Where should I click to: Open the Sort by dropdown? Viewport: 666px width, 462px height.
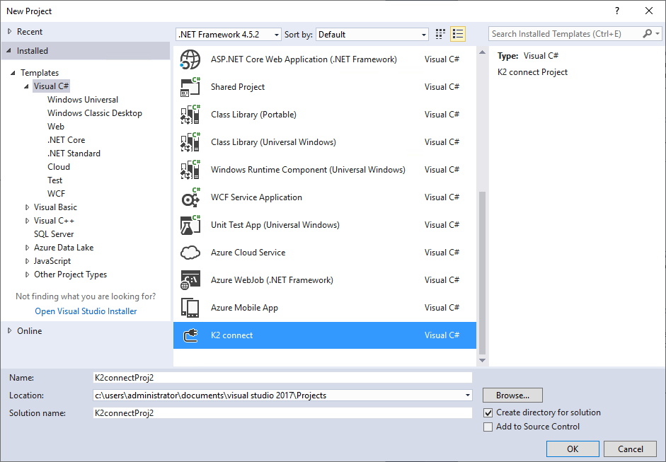click(x=372, y=35)
